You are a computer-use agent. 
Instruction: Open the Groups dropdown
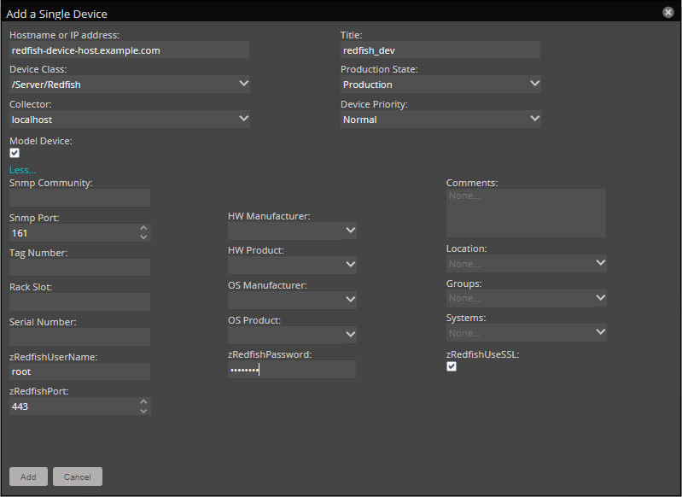point(600,298)
